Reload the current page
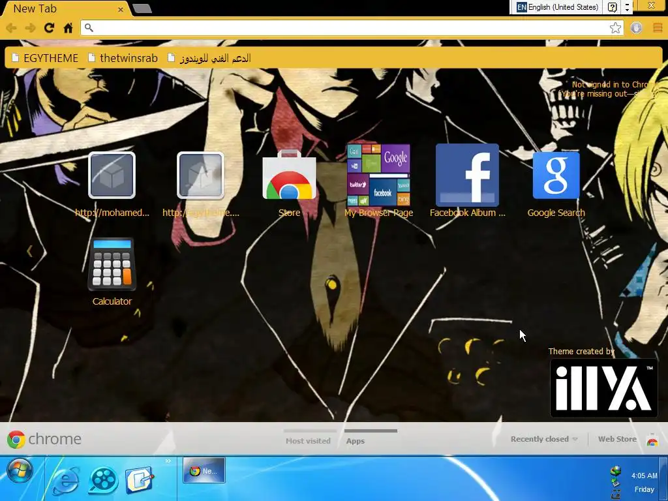 49,27
